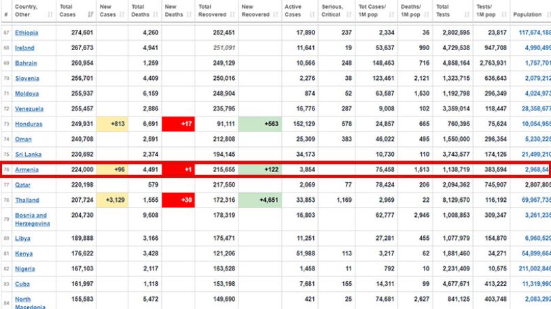Select Bahrain tests per million 2,763,931

click(493, 63)
